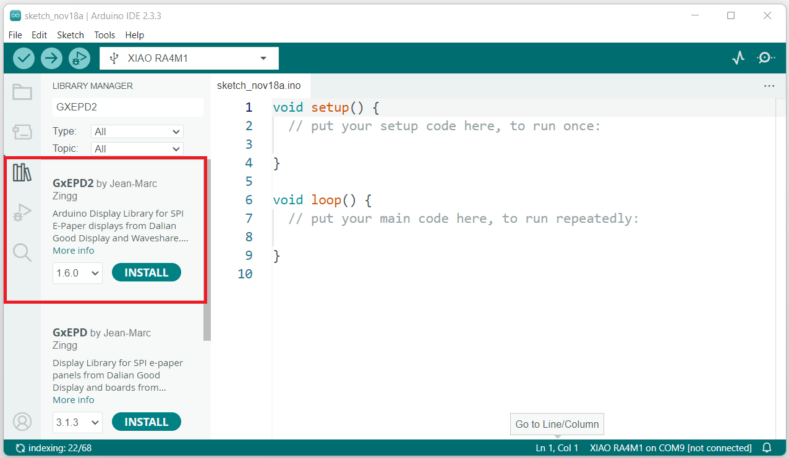The width and height of the screenshot is (789, 458).
Task: Click XIAO RA4M1 on COM9 status entry
Action: click(671, 448)
